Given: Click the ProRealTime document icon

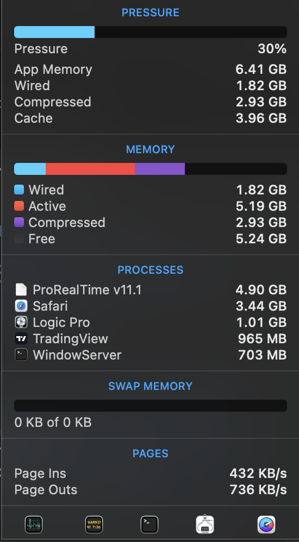Looking at the screenshot, I should click(21, 289).
